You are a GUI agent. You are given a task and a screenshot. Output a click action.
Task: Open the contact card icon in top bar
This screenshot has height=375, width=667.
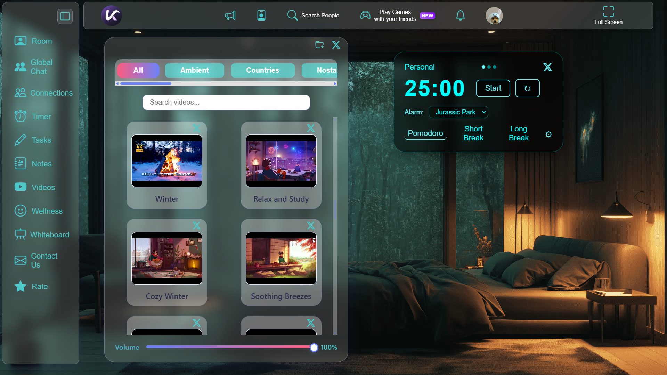coord(261,15)
